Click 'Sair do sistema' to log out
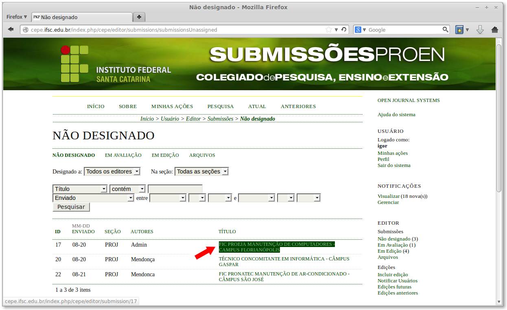The height and width of the screenshot is (310, 507). [x=393, y=165]
